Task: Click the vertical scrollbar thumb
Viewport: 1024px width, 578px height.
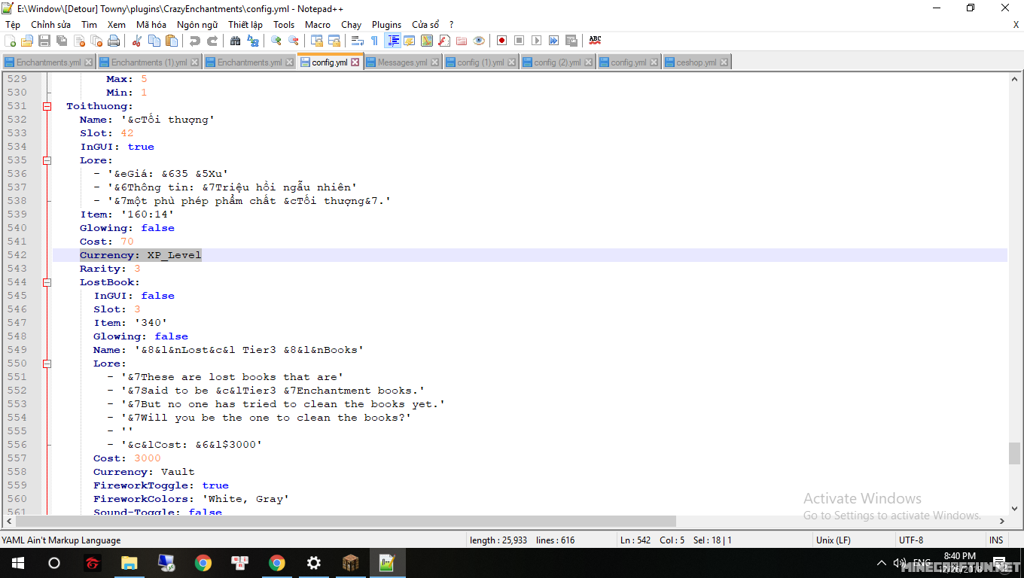Action: (x=1015, y=453)
